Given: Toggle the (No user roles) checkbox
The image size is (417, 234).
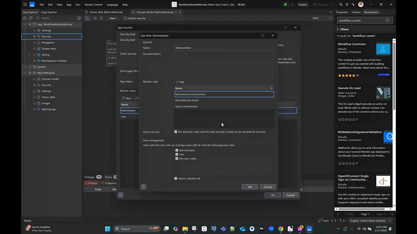Looking at the screenshot, I should [x=177, y=159].
